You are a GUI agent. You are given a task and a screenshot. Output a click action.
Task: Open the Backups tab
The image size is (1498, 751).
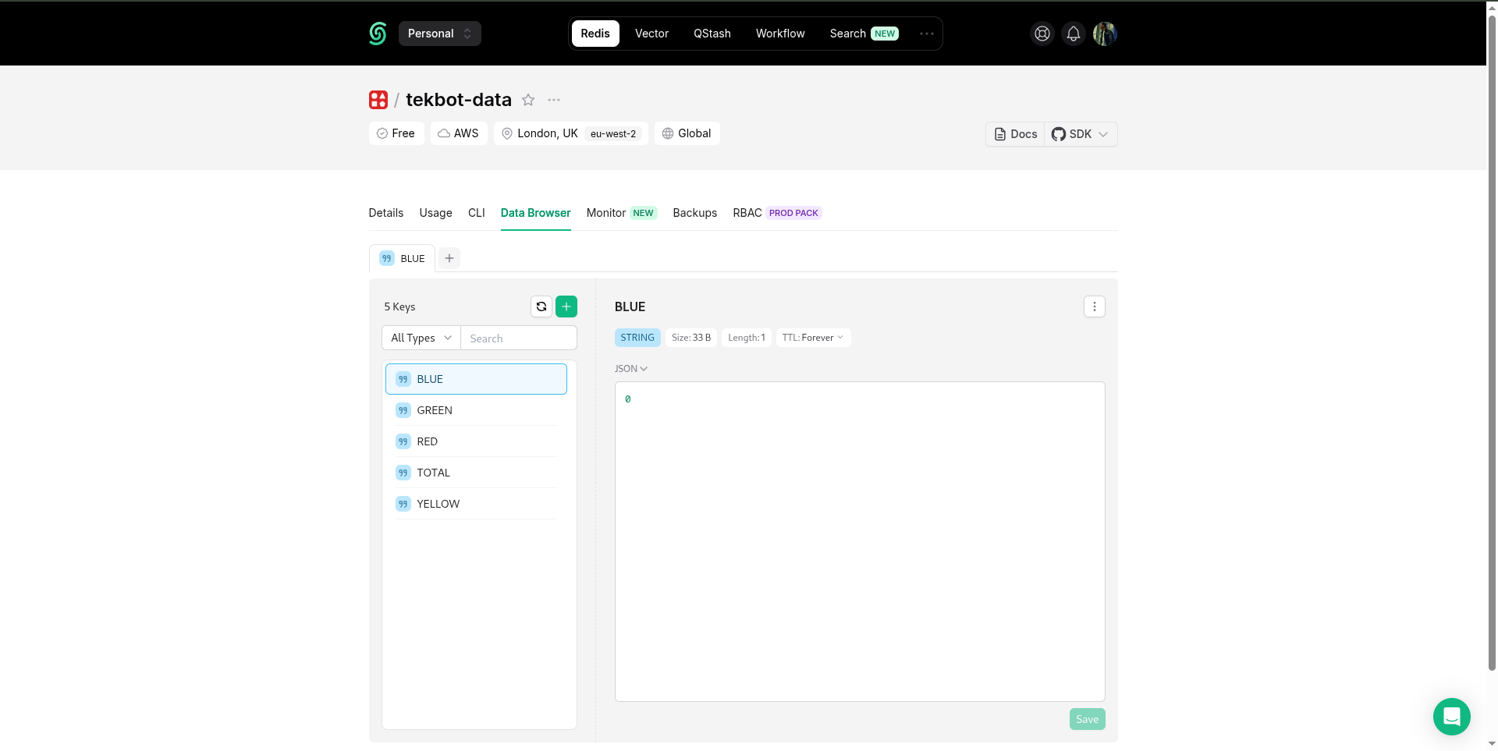(695, 213)
